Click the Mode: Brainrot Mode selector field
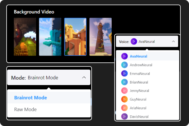This screenshot has width=189, height=126. tap(49, 77)
